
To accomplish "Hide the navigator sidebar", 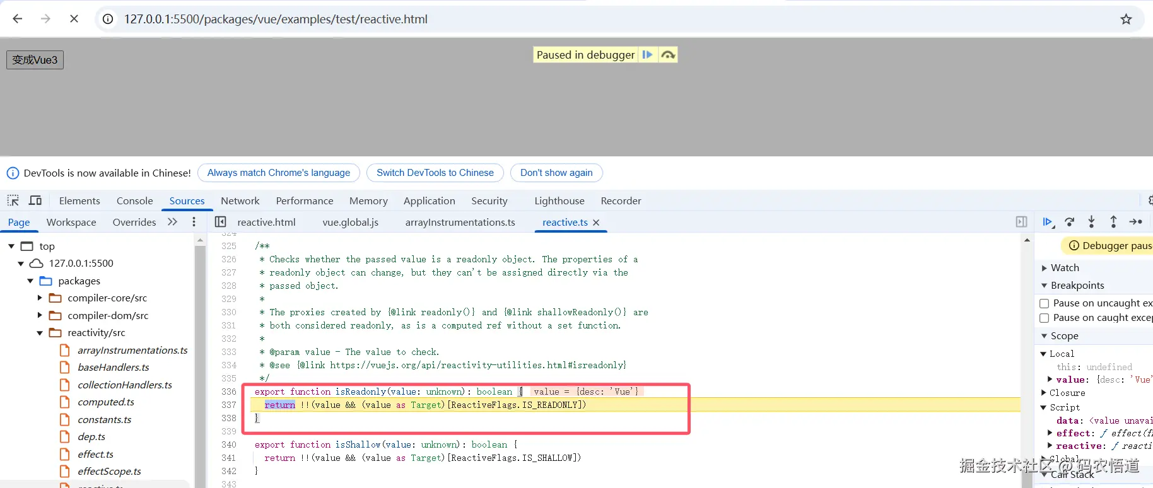I will click(x=220, y=222).
